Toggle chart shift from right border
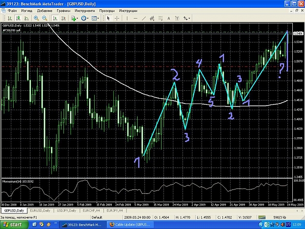The height and width of the screenshot is (229, 305). [63, 19]
